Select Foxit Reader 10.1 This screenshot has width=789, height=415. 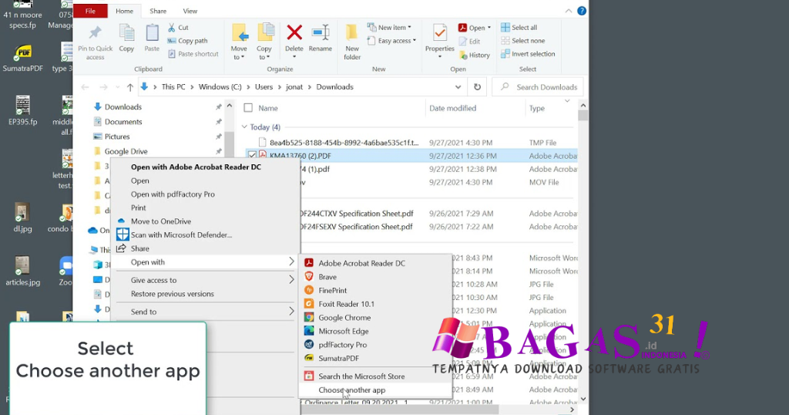click(346, 304)
